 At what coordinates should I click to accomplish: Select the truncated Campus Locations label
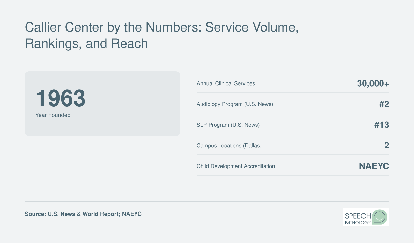pos(231,146)
